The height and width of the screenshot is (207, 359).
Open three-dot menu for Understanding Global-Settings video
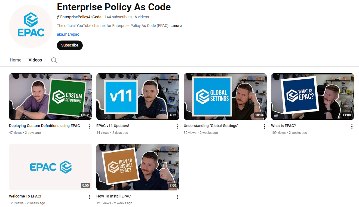coord(264,126)
